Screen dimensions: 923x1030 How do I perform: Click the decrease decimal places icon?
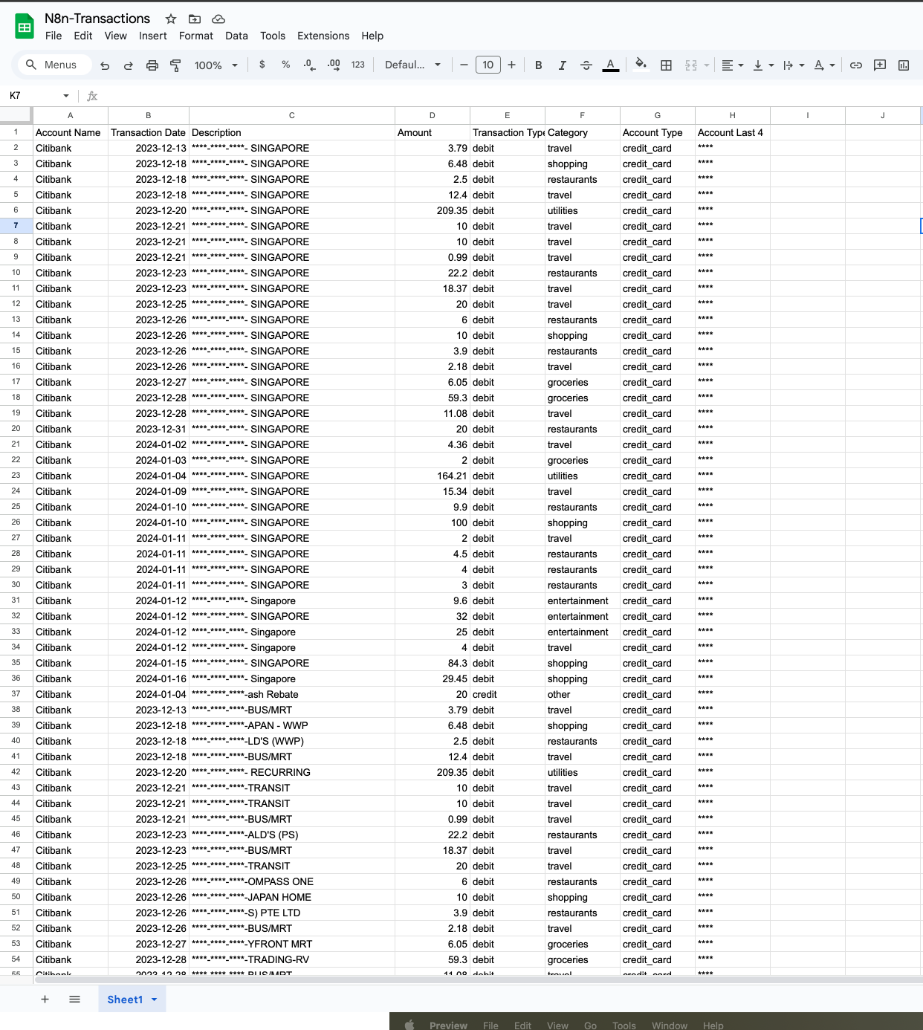[308, 65]
